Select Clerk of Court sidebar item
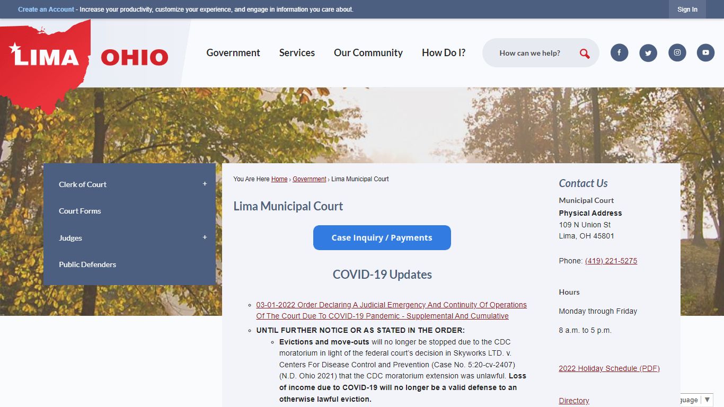 tap(83, 184)
